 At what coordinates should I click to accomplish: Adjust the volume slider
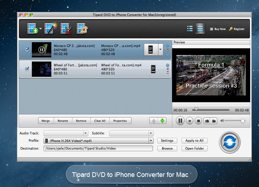click(235, 121)
